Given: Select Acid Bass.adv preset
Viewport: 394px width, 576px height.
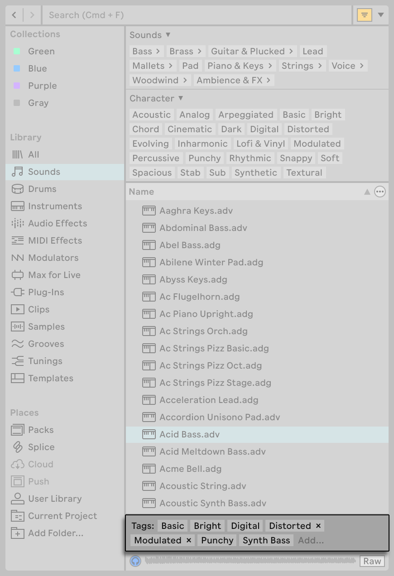Looking at the screenshot, I should [257, 434].
